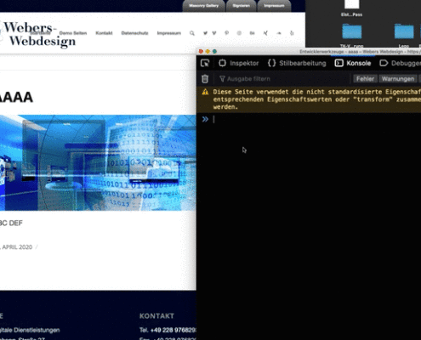
Task: Click the KONTAKT footer heading
Action: pos(156,316)
